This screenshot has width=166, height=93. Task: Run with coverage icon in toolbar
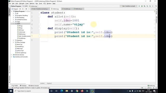coord(145,6)
